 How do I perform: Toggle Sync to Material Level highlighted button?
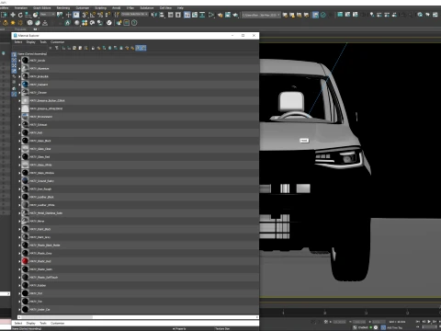click(143, 48)
